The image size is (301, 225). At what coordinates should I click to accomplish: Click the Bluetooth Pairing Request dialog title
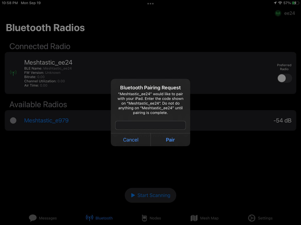coord(150,88)
